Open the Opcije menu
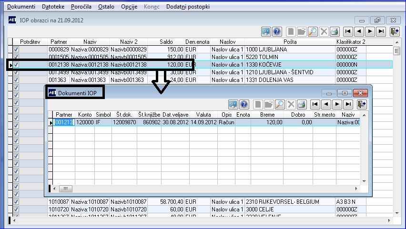This screenshot has height=229, width=406. coord(129,7)
